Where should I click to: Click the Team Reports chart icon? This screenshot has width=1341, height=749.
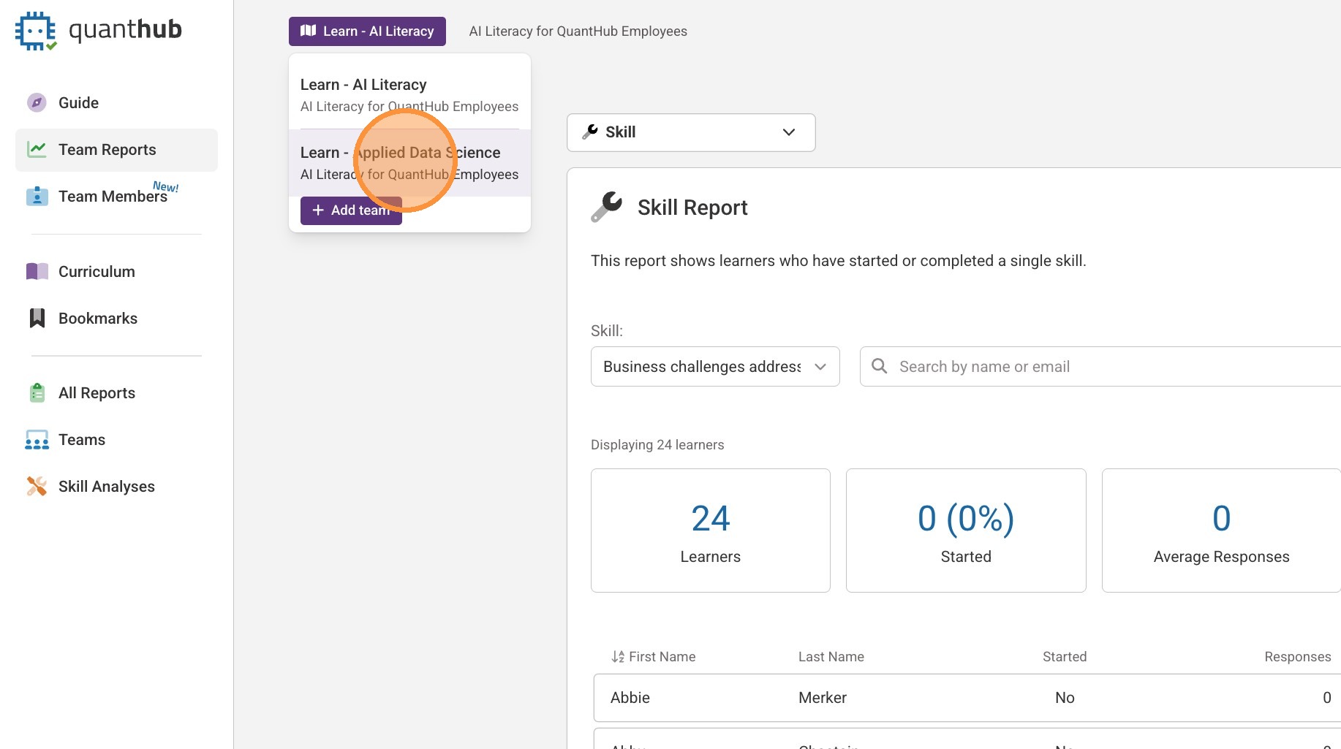coord(37,150)
